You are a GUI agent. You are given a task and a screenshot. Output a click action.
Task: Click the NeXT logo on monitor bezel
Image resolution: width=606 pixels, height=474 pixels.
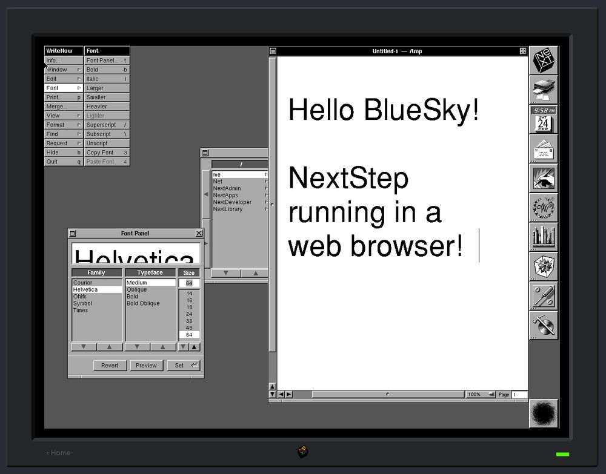coord(303,452)
